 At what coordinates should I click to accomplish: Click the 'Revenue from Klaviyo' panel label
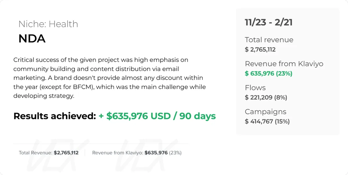(284, 64)
